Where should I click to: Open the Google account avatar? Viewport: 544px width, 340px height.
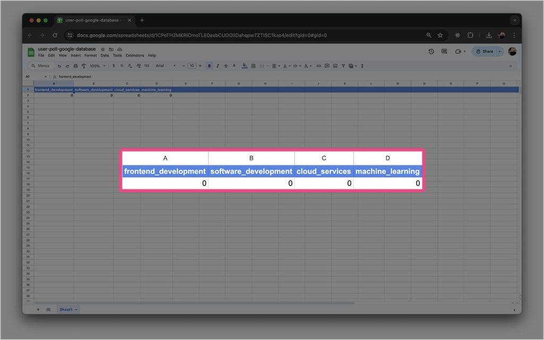tap(513, 52)
